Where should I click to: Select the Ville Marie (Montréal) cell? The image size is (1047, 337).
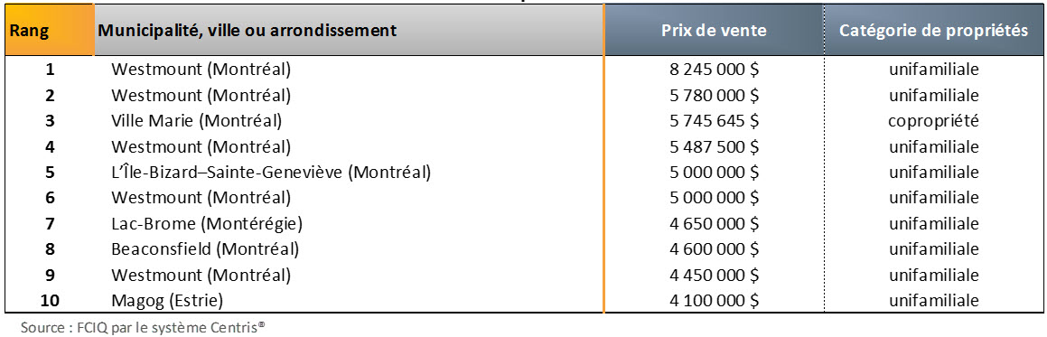tap(196, 121)
